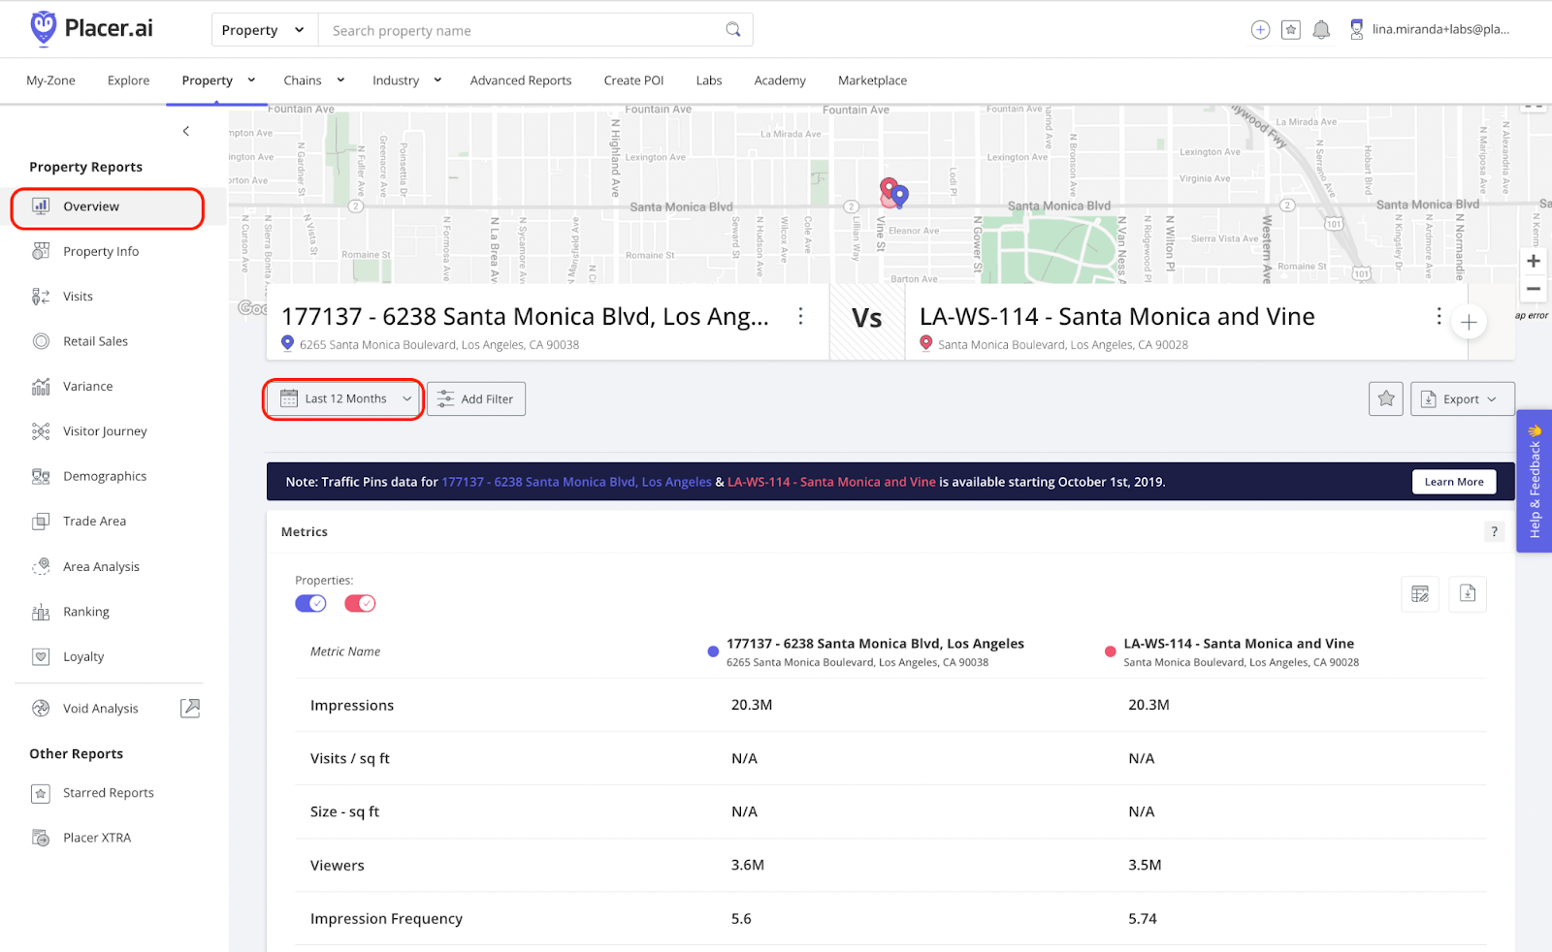The image size is (1552, 952).
Task: Collapse the sidebar with the arrow
Action: tap(186, 131)
